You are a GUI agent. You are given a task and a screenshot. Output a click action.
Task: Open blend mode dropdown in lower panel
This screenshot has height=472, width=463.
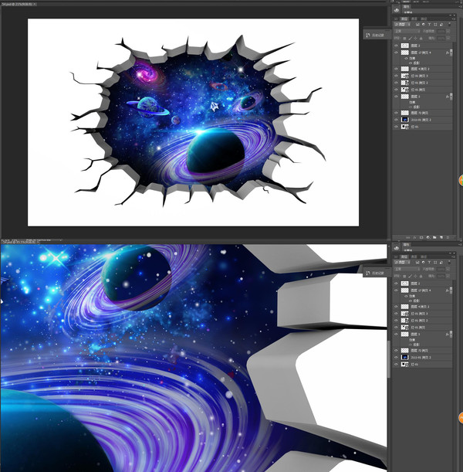pyautogui.click(x=407, y=269)
